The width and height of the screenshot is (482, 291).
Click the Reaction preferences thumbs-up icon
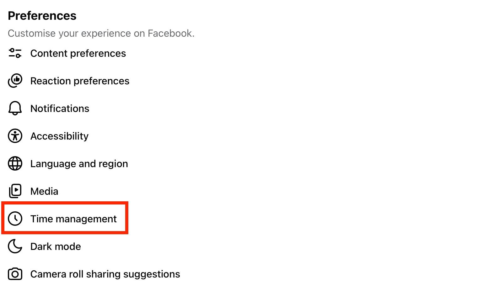click(x=15, y=81)
